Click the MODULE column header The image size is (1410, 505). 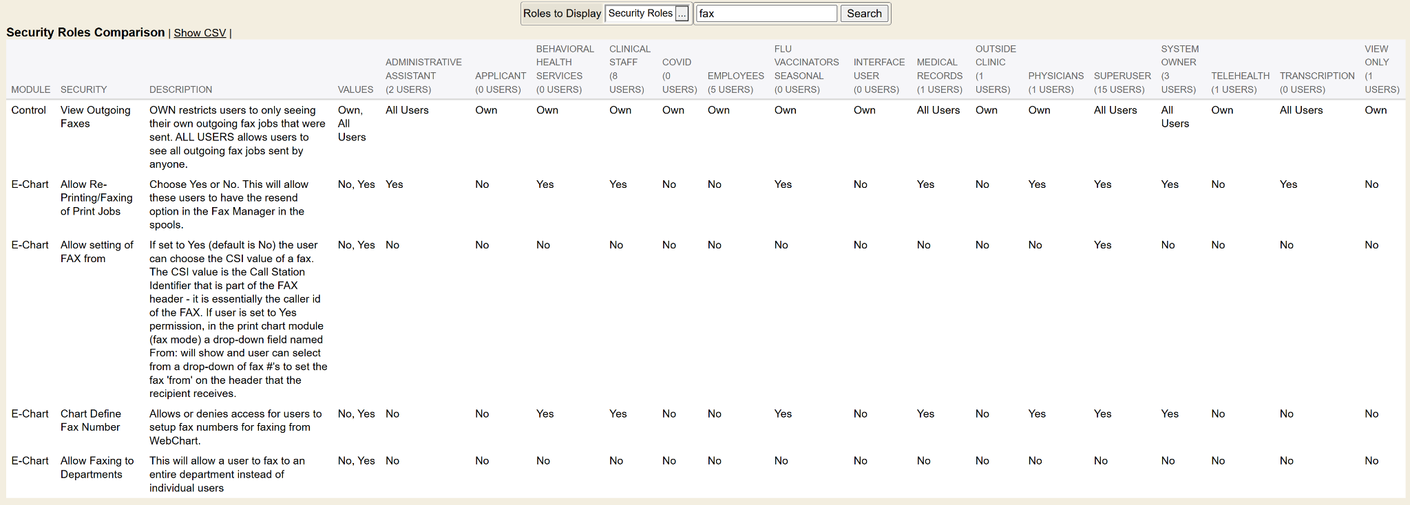click(30, 89)
